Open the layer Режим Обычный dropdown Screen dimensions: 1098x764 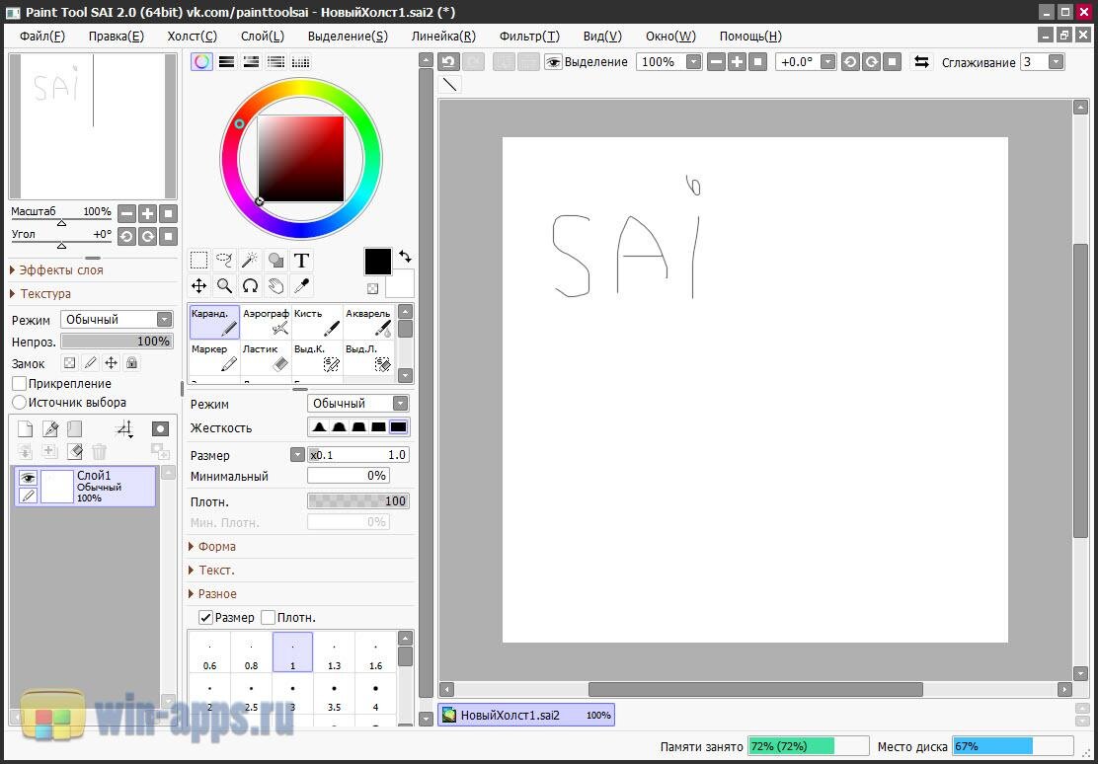[117, 320]
